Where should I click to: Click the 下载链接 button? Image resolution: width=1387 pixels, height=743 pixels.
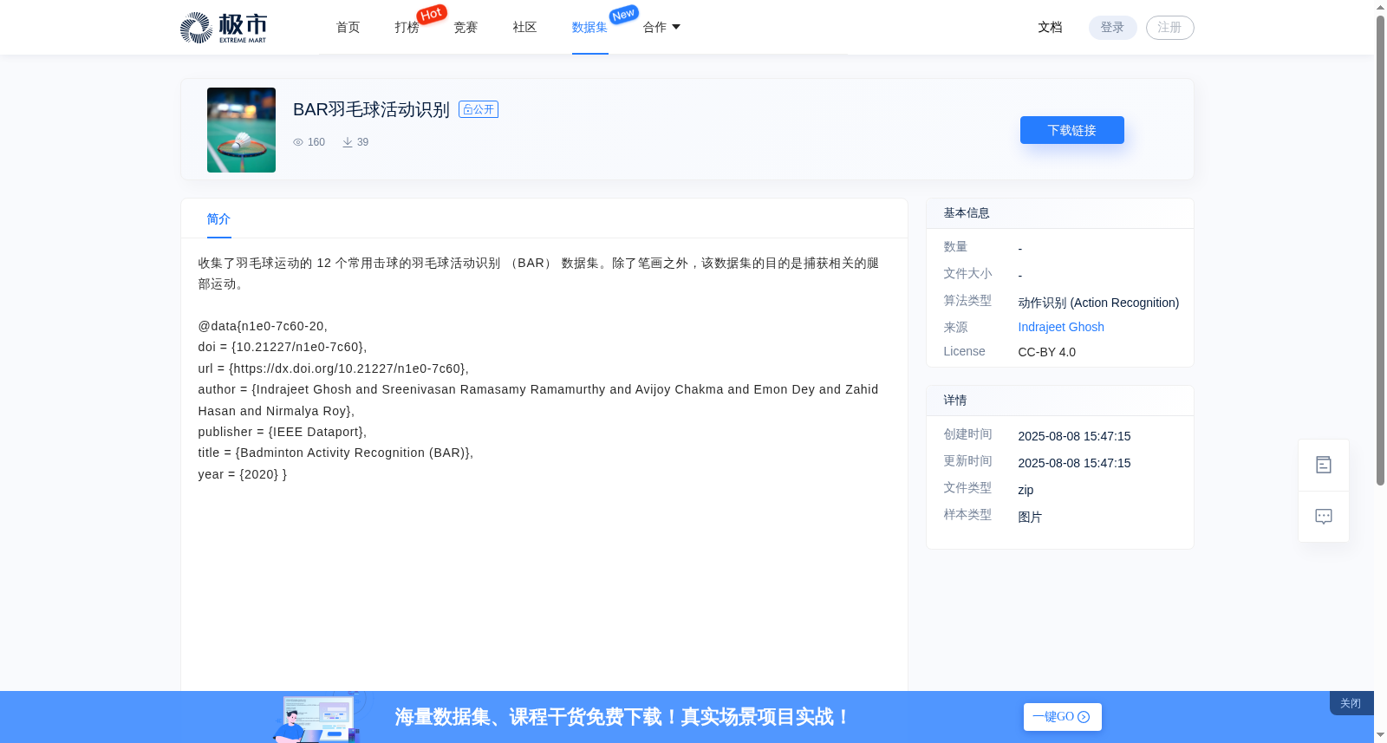pos(1072,130)
